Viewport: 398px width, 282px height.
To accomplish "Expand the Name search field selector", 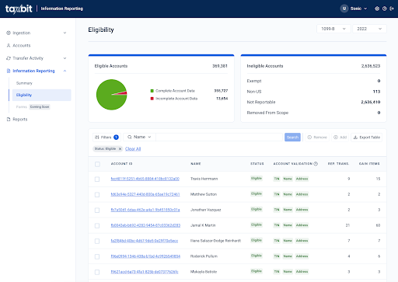I will 139,137.
